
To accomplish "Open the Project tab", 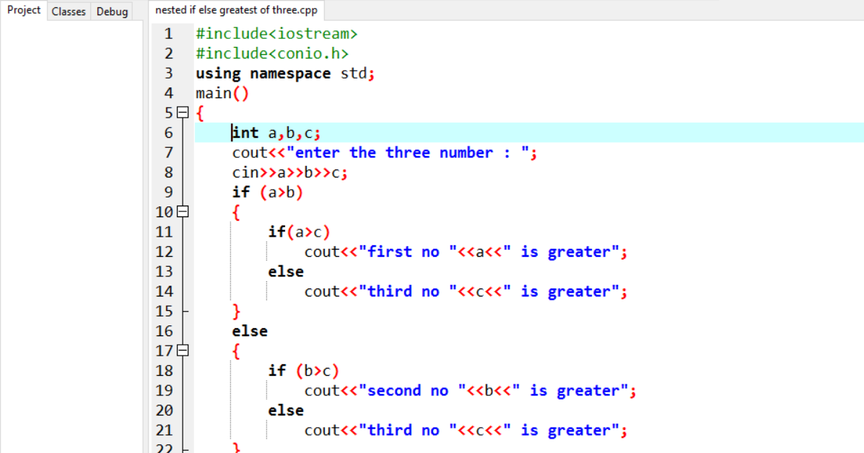I will coord(24,10).
